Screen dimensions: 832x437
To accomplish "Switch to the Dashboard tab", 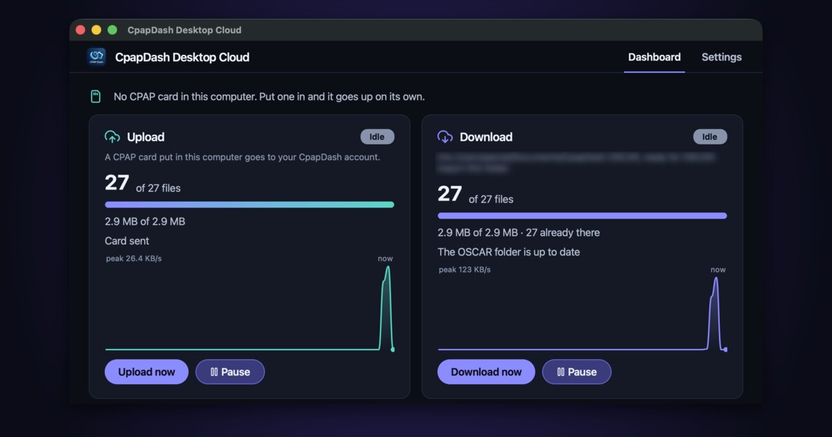I will 655,57.
